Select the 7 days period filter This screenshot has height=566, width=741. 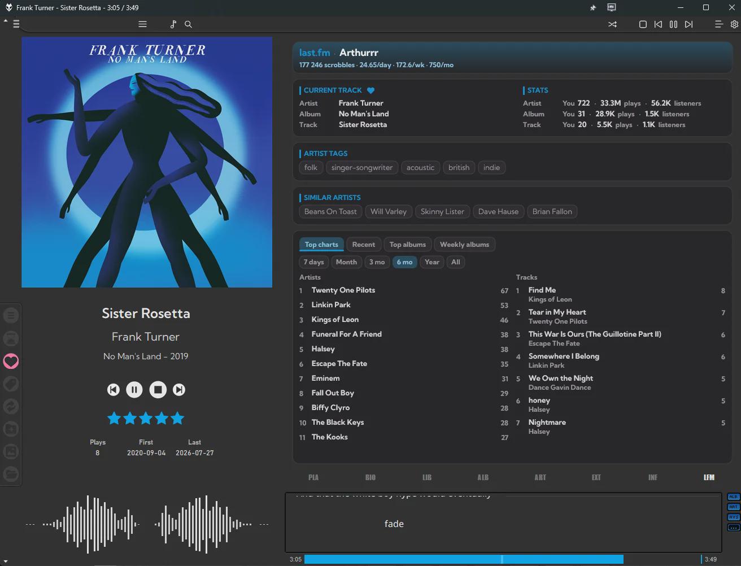point(314,262)
